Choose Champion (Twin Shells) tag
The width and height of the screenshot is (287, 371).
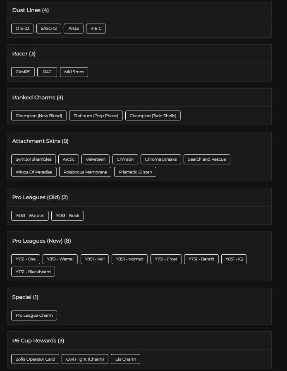coord(153,116)
